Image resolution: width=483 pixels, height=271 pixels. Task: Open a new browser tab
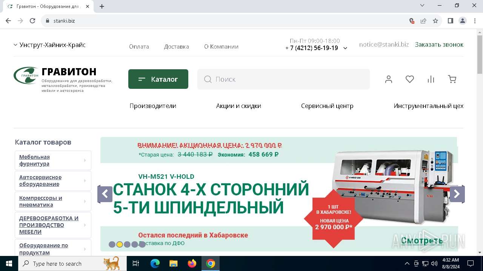click(x=102, y=6)
